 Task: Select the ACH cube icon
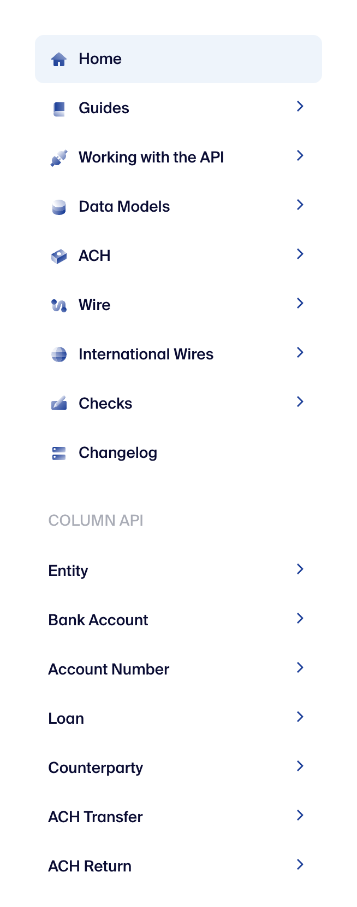coord(59,255)
